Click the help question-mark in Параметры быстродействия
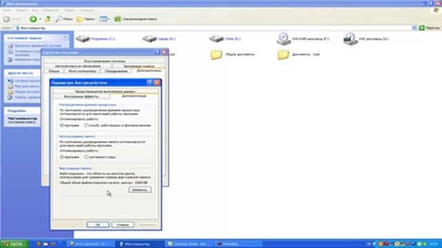This screenshot has width=442, height=248. (149, 83)
